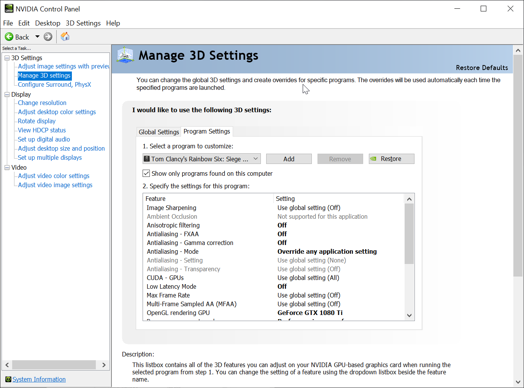Open the Back history dropdown arrow
Viewport: 524px width, 388px height.
tap(37, 37)
